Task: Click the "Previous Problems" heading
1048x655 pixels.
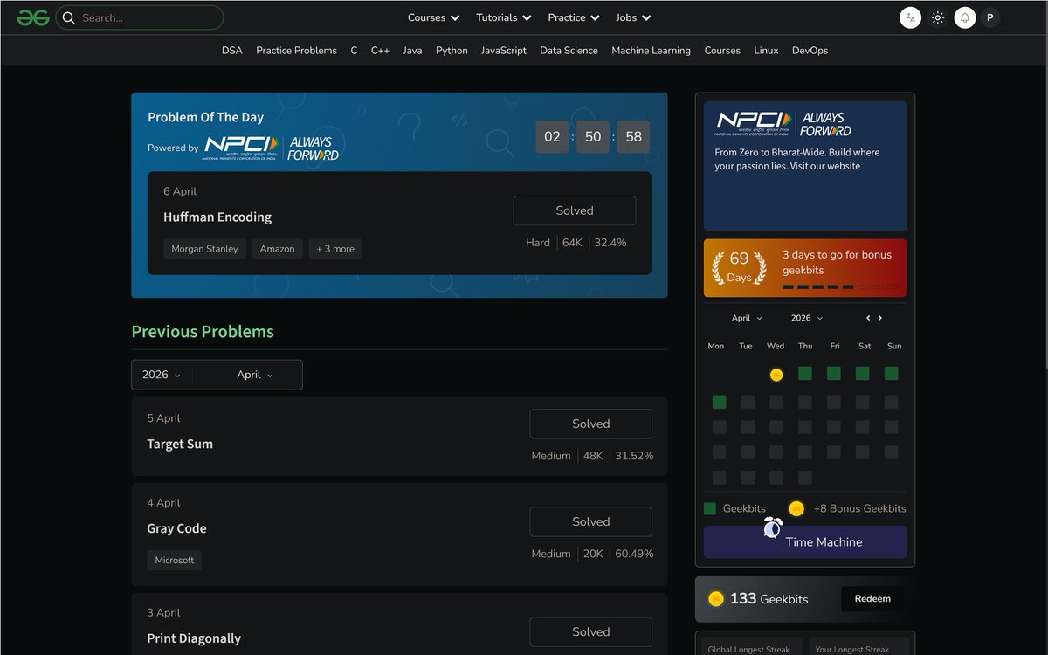Action: [203, 331]
